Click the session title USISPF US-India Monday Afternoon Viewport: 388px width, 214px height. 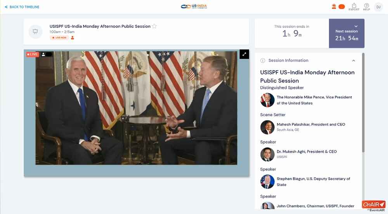click(100, 26)
